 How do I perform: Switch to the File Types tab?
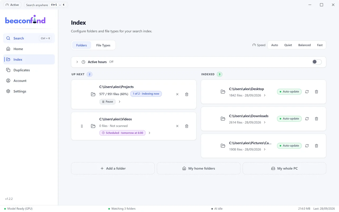pos(103,45)
